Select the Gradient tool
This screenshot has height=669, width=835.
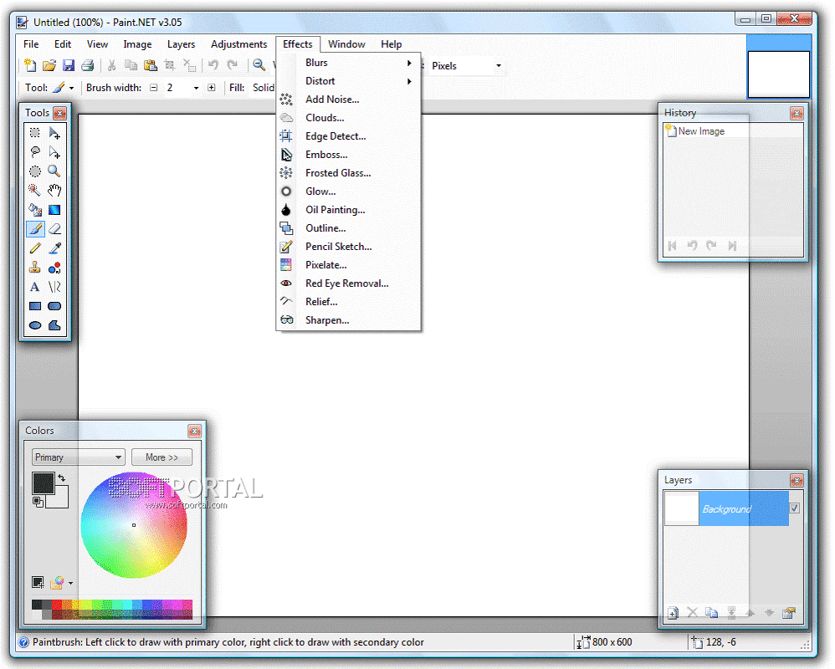point(54,210)
